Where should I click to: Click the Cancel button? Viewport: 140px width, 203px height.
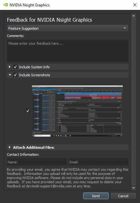point(123,196)
